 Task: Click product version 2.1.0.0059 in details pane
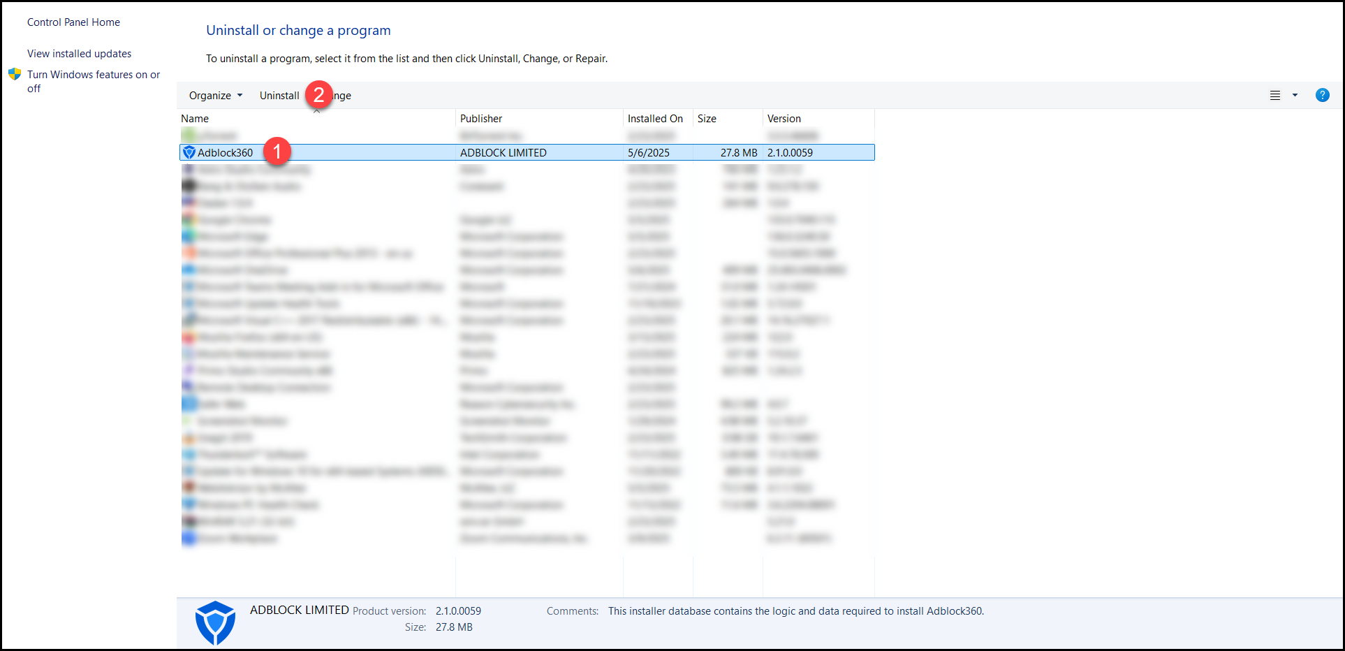pos(458,611)
